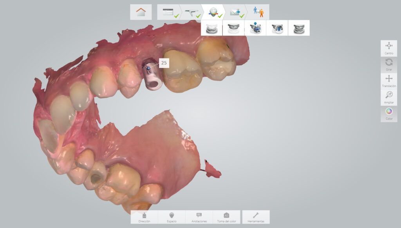Image resolution: width=401 pixels, height=228 pixels.
Task: Show the upper jaw scan thumbnail
Action: 233,28
